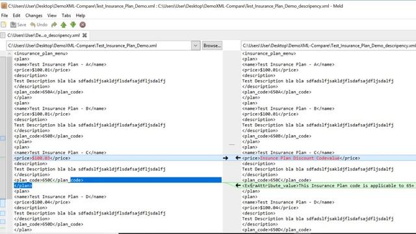Click the Browse button for left file

(x=212, y=45)
